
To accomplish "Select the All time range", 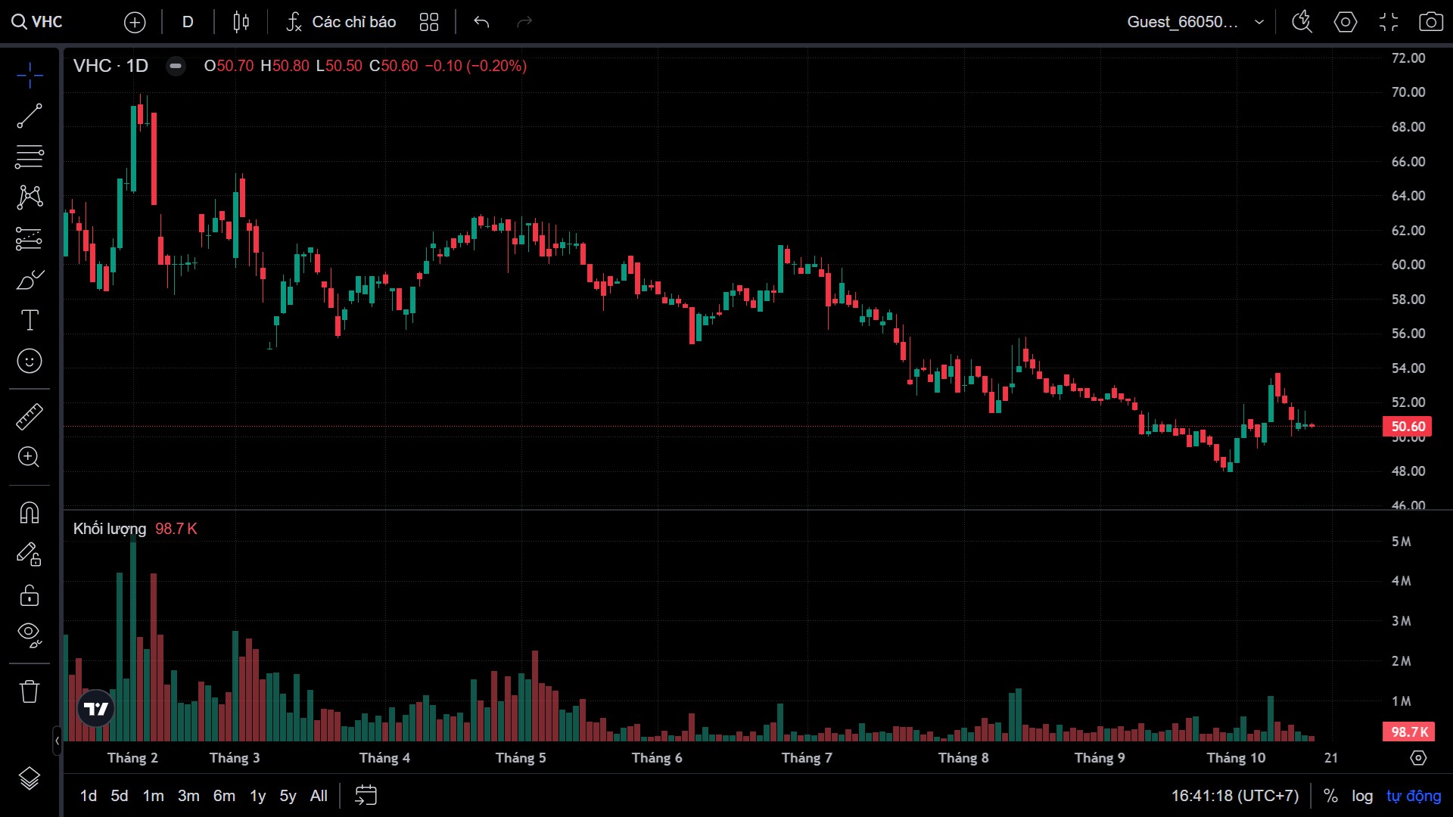I will 319,796.
